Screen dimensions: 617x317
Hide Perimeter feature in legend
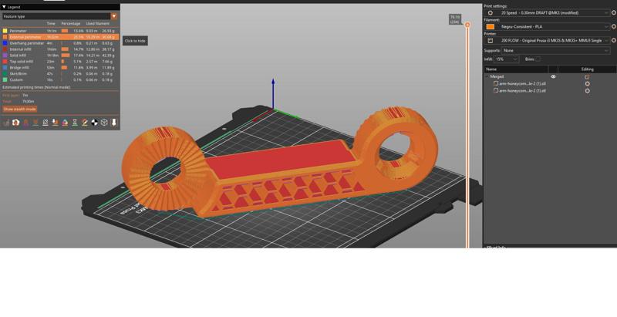[x=60, y=31]
